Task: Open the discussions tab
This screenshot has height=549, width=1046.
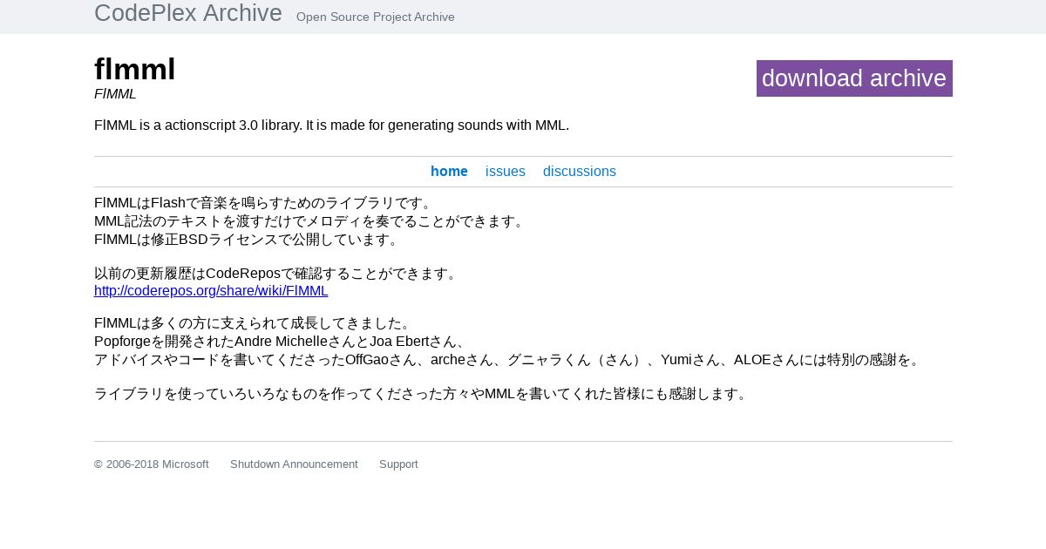Action: (580, 172)
